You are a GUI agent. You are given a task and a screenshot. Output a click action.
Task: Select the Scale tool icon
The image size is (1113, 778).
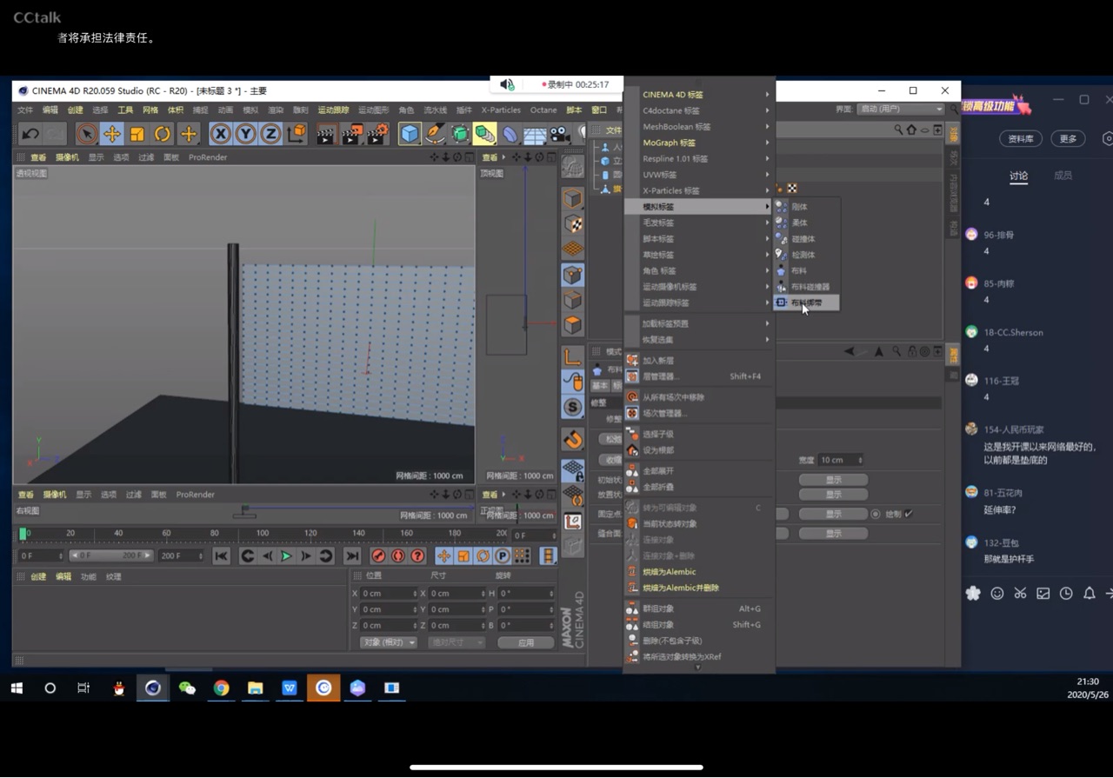tap(137, 134)
